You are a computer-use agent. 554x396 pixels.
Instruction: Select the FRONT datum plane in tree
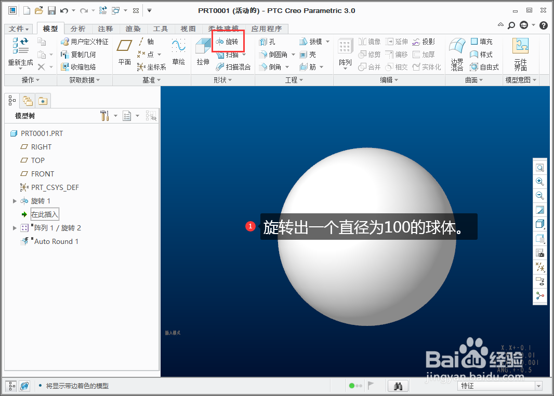tap(37, 174)
